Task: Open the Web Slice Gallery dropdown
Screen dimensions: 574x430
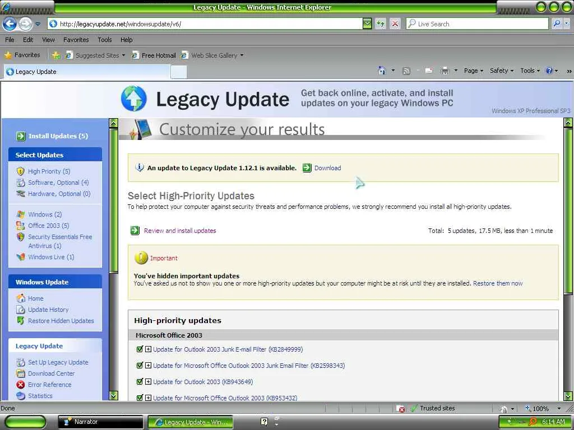Action: (242, 55)
